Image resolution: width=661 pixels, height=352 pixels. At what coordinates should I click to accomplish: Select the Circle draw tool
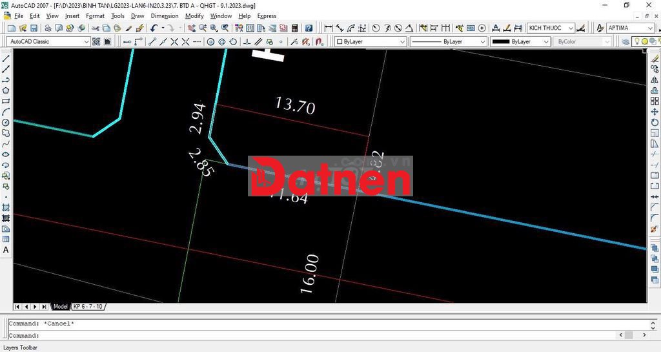6,122
